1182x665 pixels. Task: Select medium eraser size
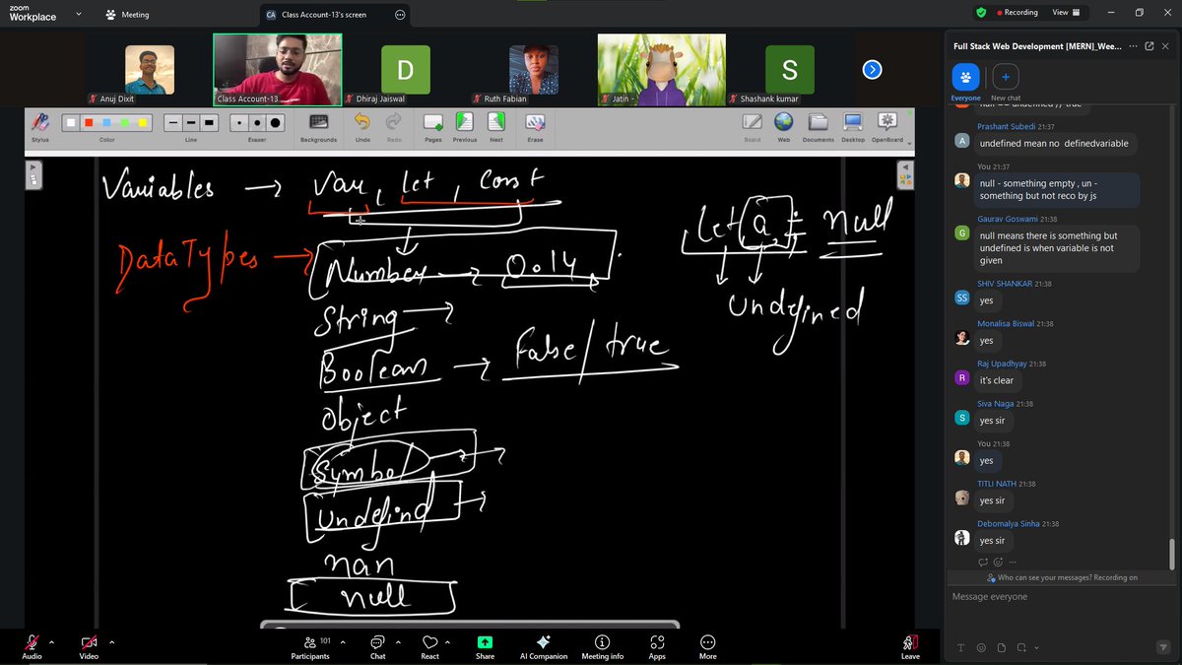(x=257, y=123)
